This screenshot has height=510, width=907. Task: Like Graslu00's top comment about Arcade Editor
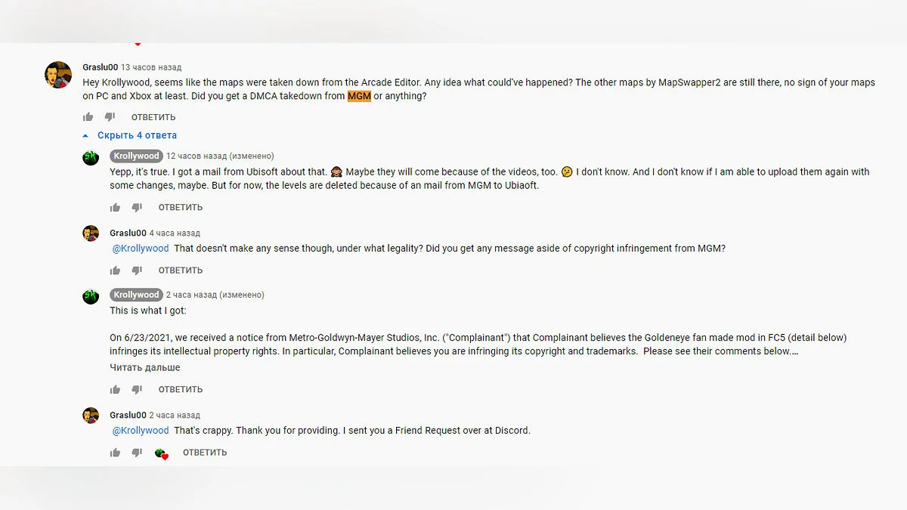click(x=88, y=117)
